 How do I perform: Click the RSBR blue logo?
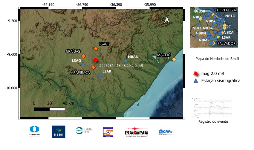(x=59, y=132)
